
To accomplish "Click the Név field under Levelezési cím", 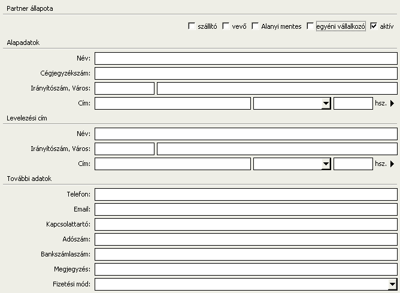I will coord(246,134).
